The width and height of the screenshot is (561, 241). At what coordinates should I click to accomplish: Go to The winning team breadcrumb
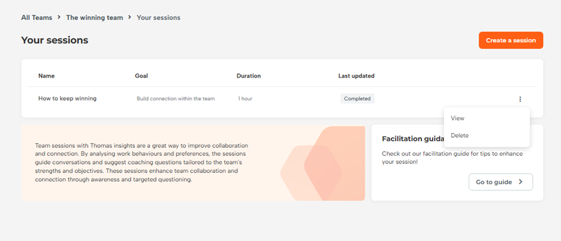(x=94, y=18)
